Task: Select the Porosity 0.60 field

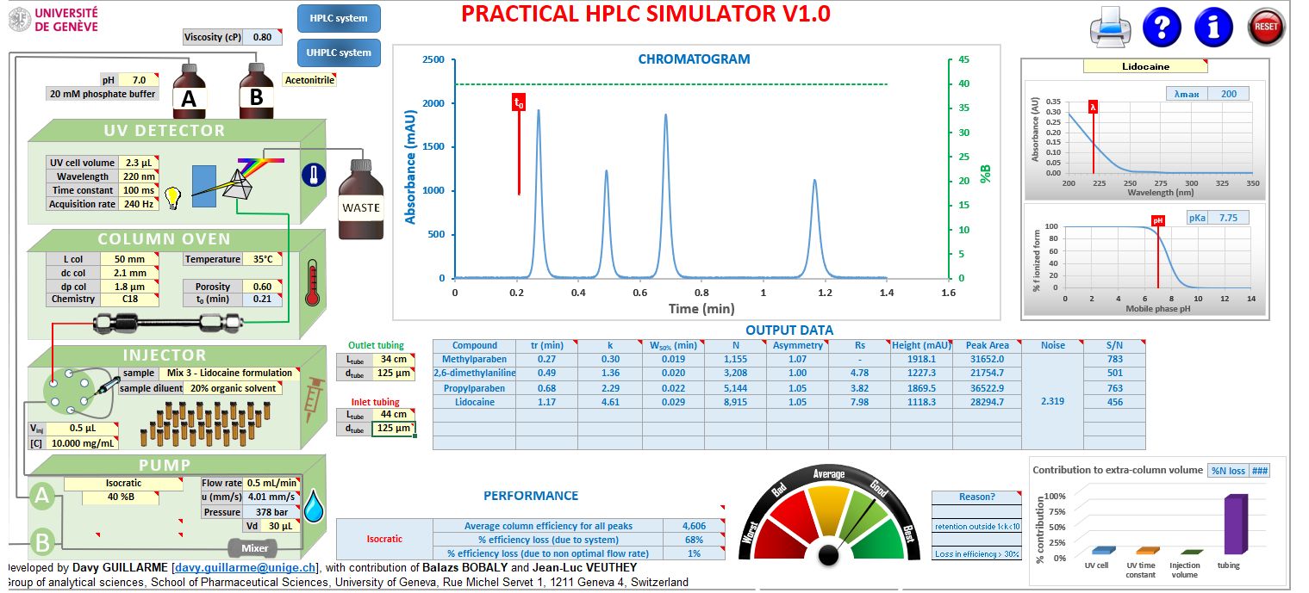Action: (x=263, y=286)
